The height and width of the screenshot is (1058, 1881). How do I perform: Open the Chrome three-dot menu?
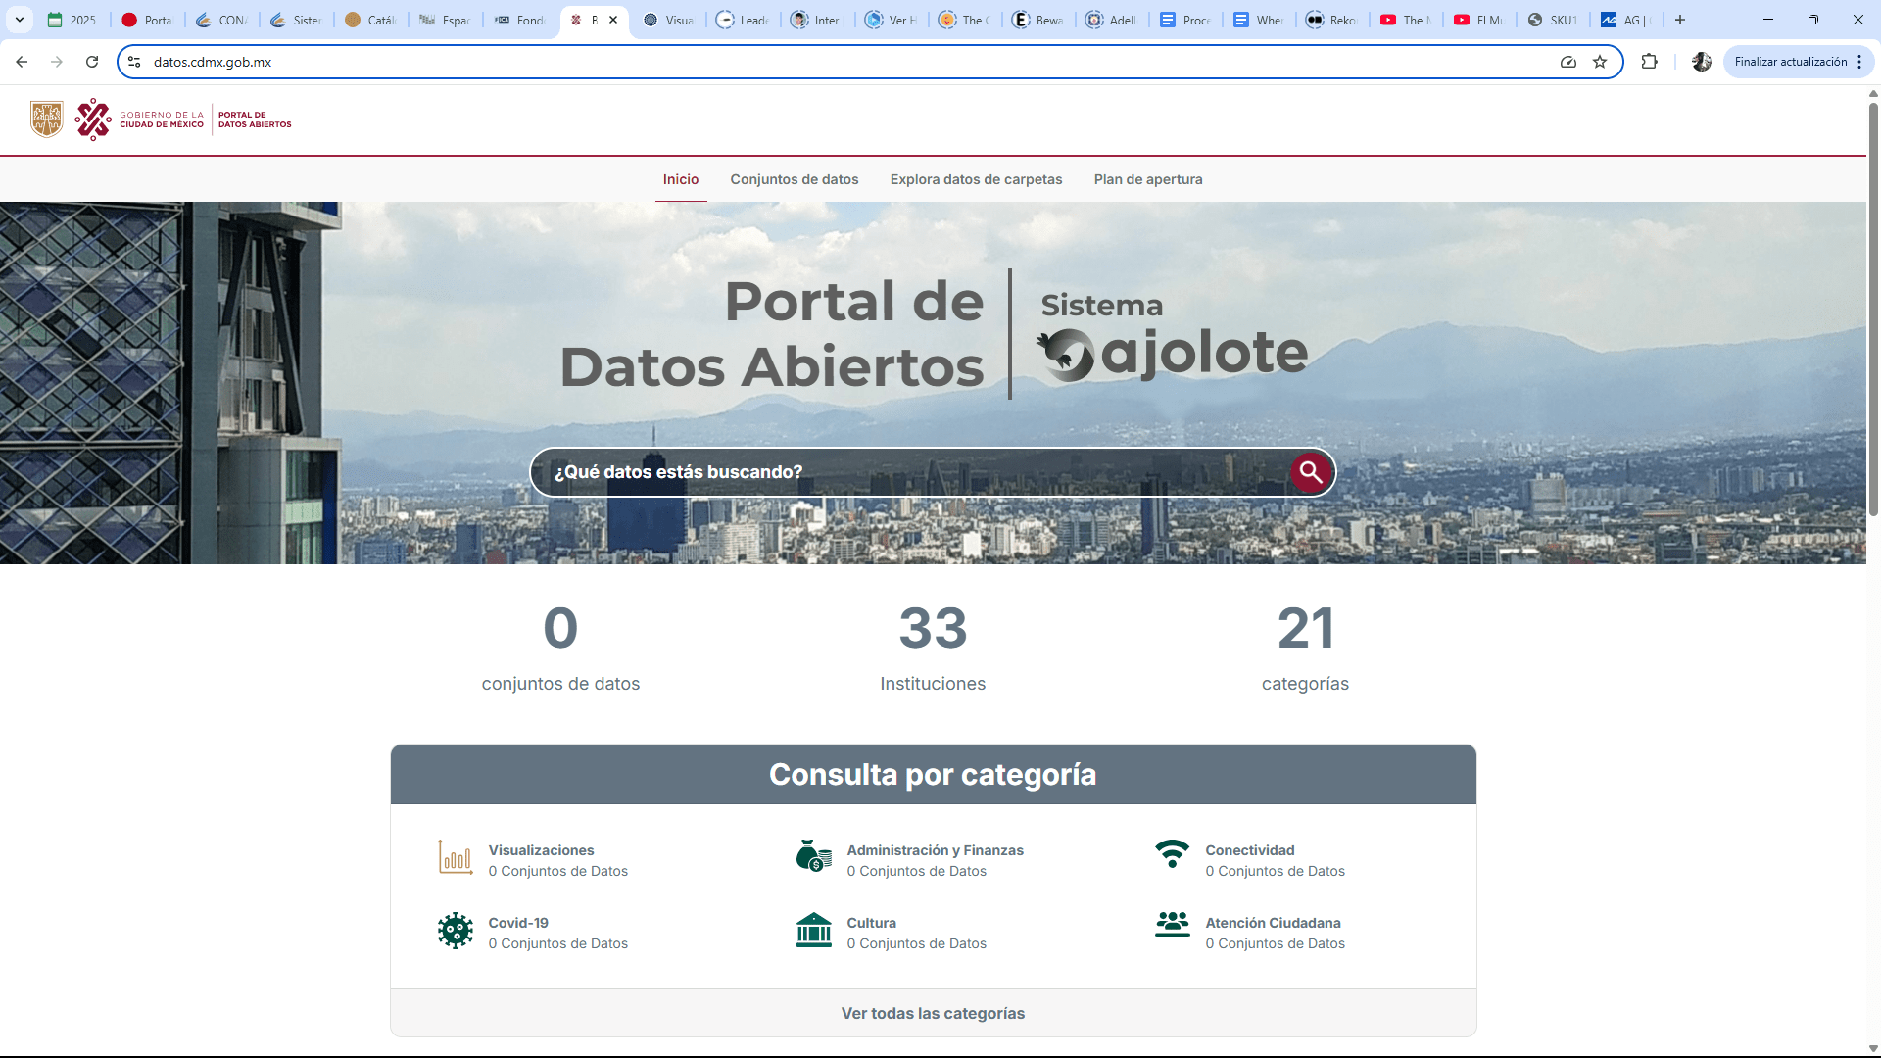point(1858,62)
